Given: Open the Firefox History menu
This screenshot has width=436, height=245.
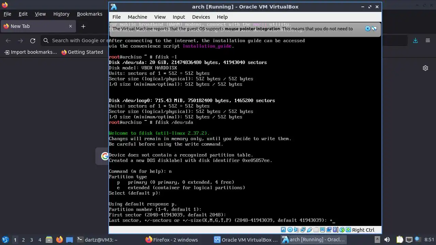Looking at the screenshot, I should pyautogui.click(x=61, y=14).
